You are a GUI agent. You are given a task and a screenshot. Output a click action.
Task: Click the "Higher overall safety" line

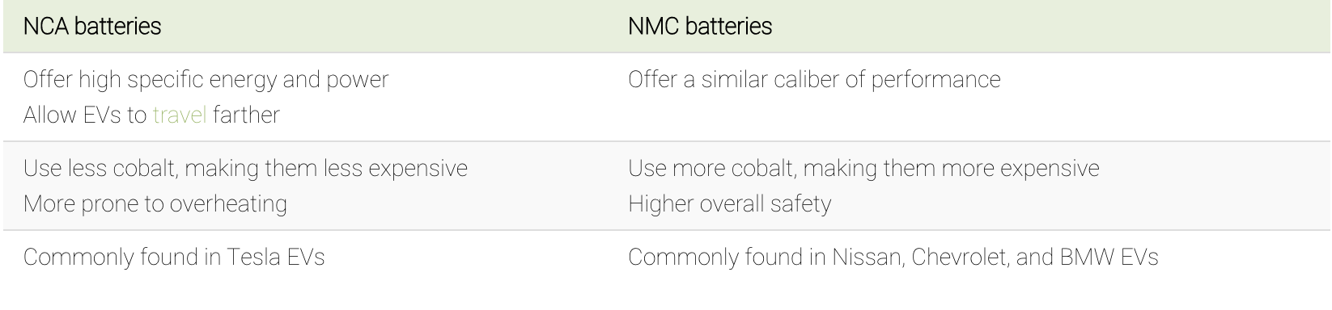click(x=729, y=203)
